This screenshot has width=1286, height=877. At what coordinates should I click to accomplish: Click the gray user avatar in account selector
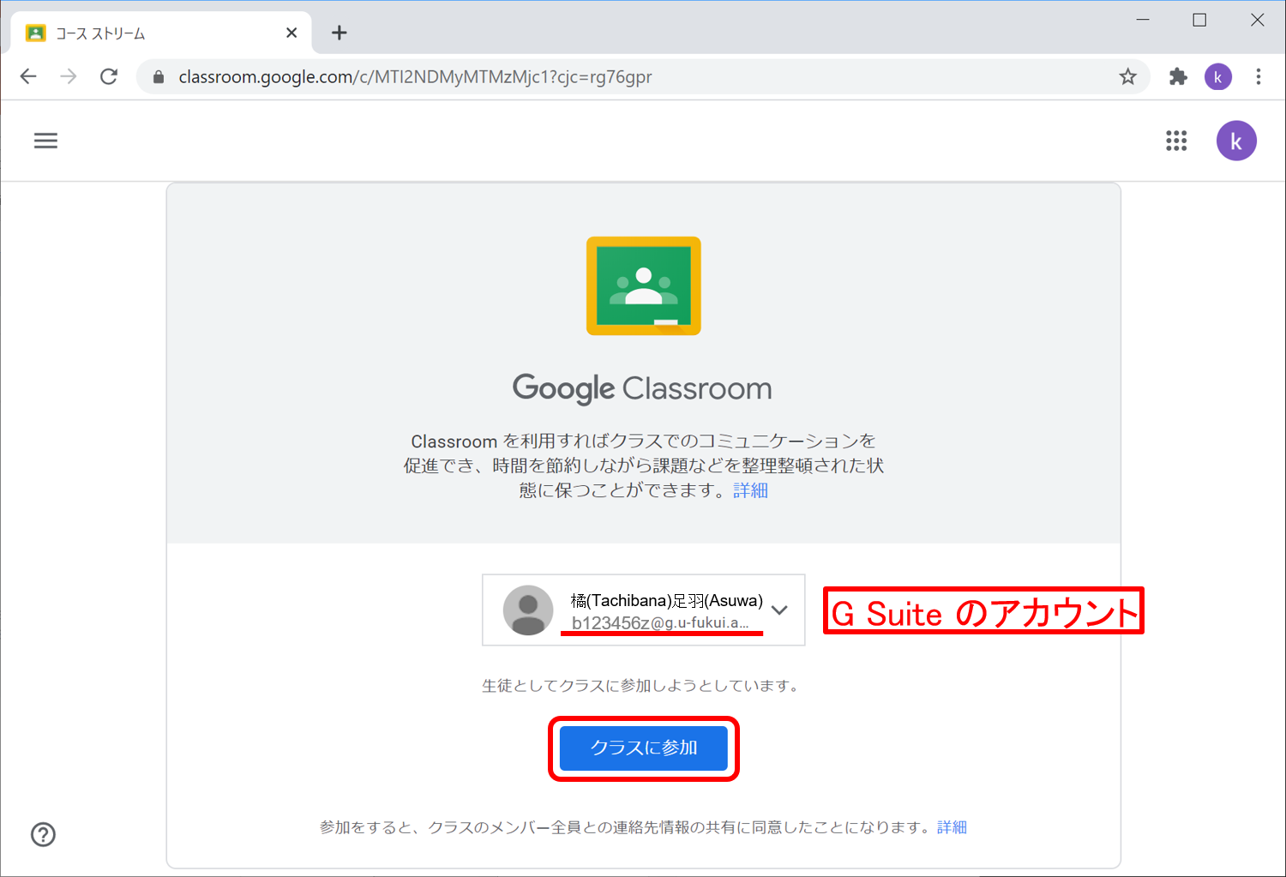point(528,610)
